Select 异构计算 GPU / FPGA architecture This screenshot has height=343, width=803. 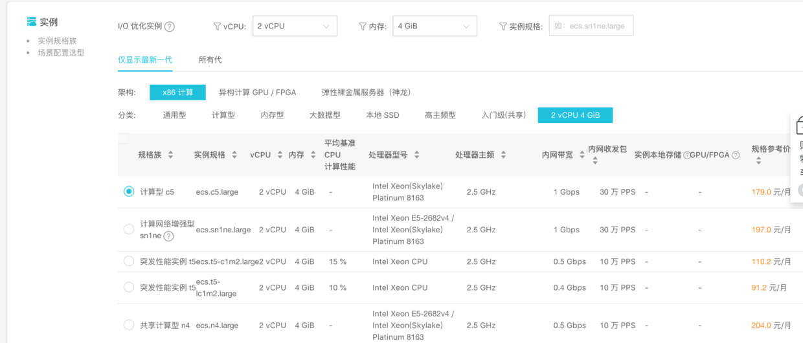pos(257,93)
